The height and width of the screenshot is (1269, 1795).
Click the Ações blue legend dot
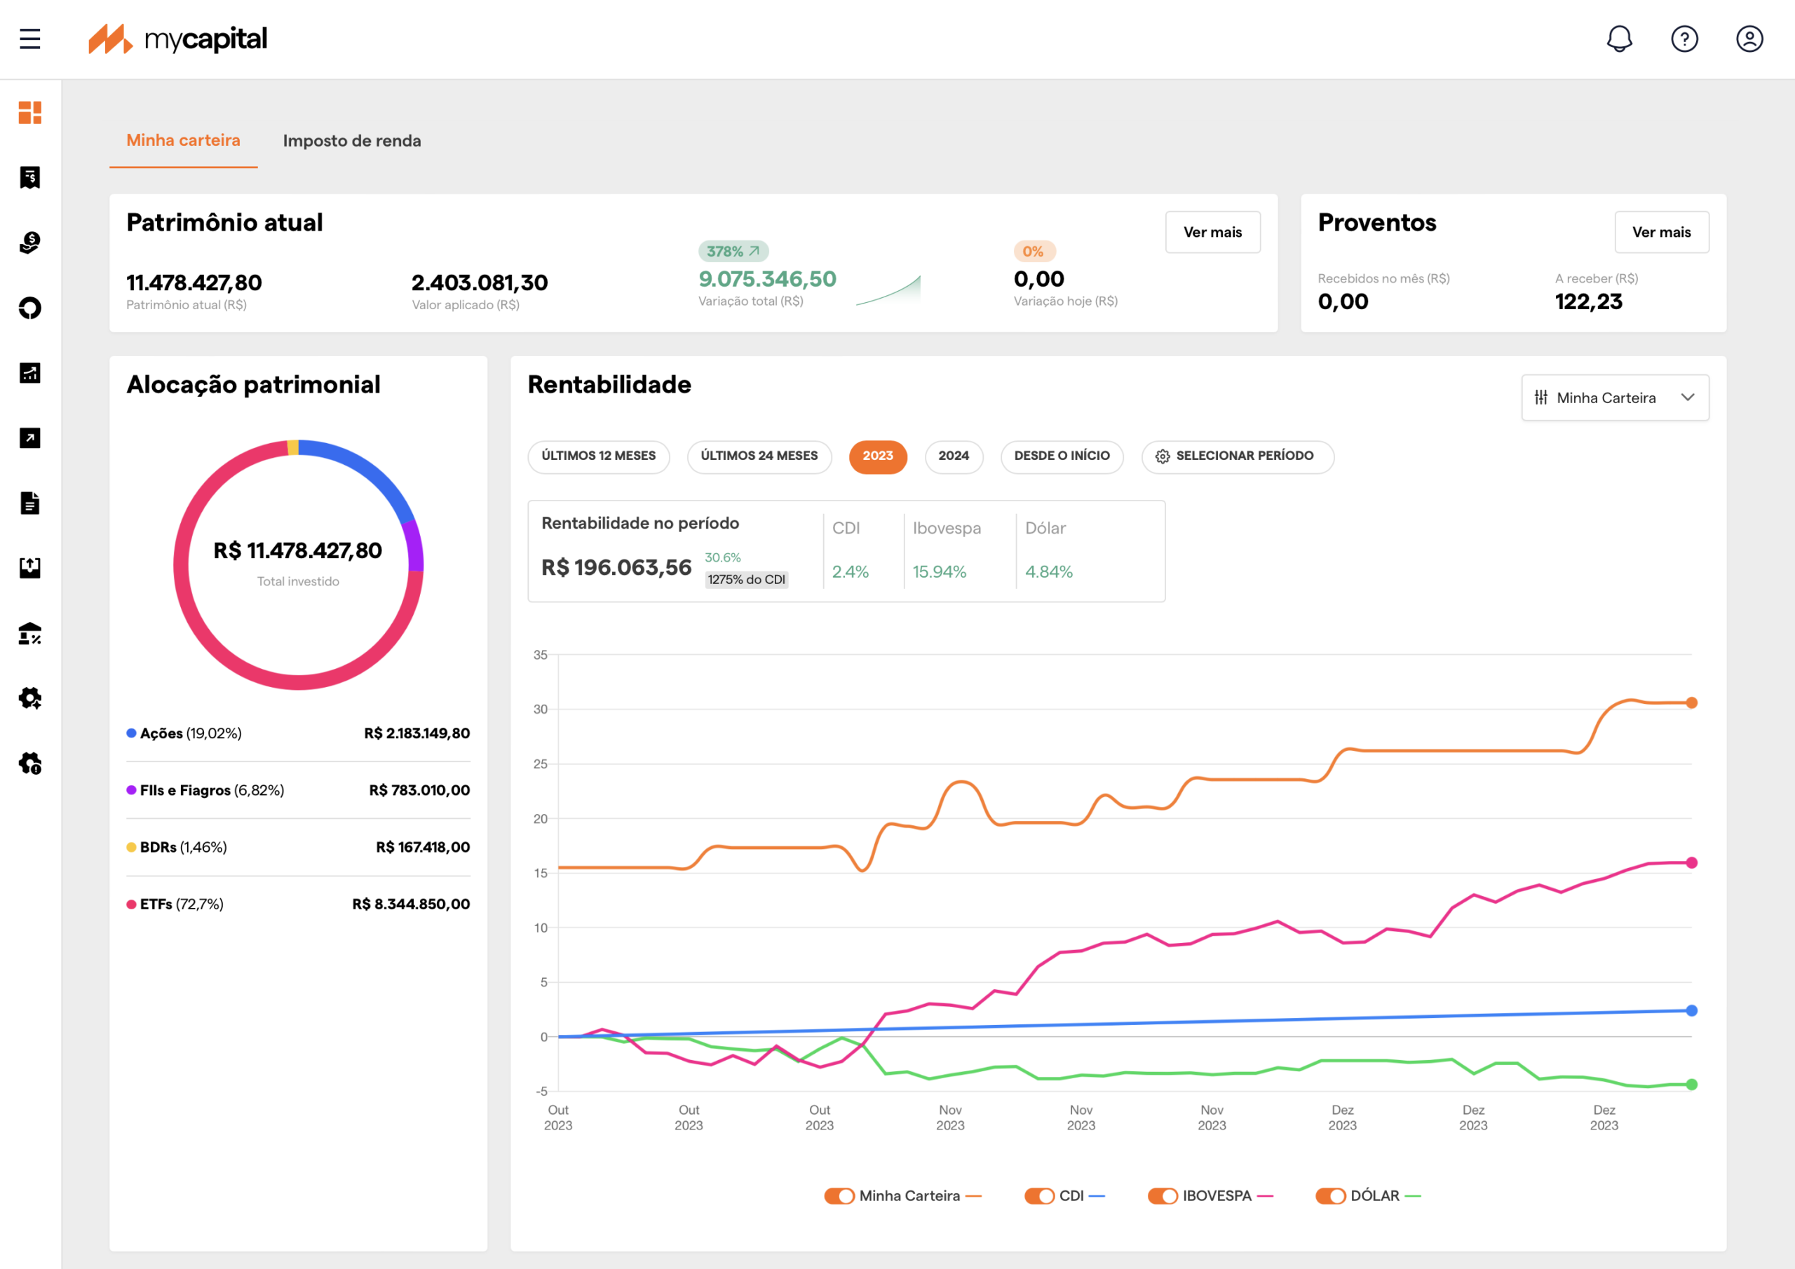point(131,733)
